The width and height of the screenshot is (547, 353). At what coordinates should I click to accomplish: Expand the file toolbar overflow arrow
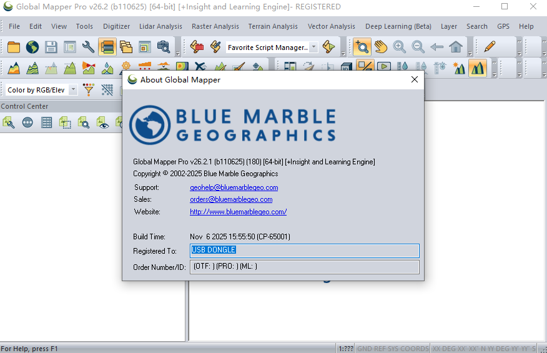tap(178, 54)
